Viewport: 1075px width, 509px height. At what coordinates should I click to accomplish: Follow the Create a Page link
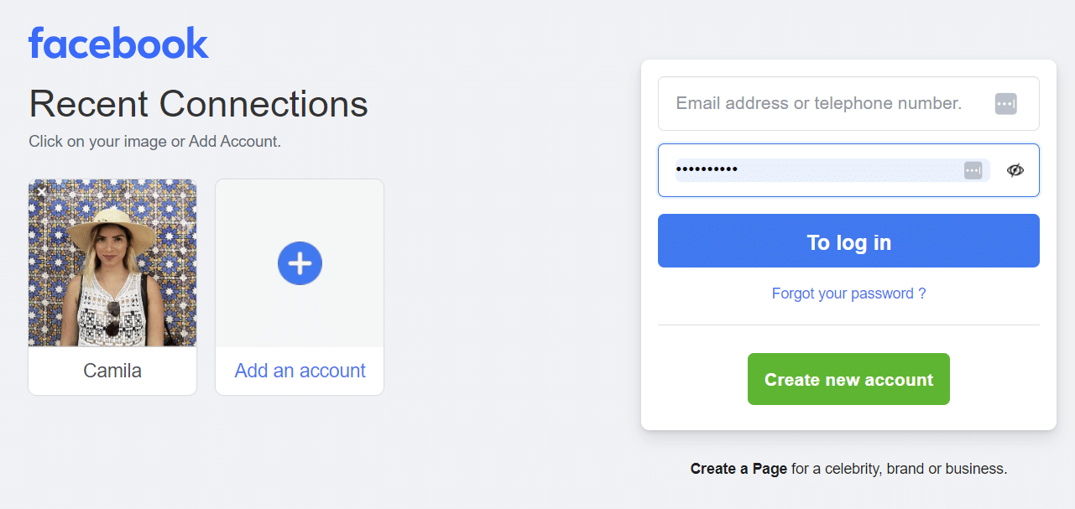point(738,469)
